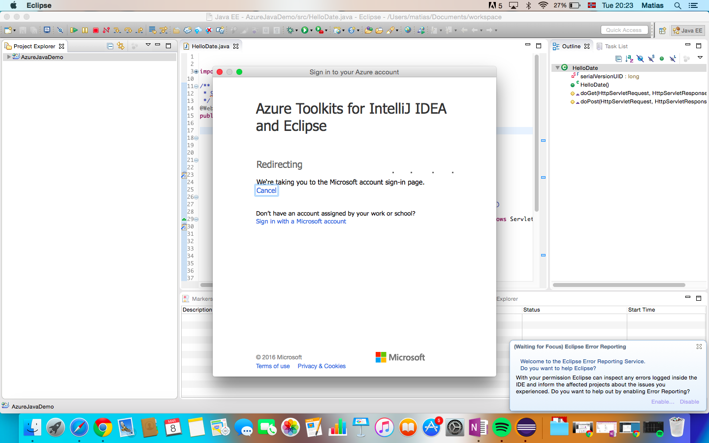Viewport: 709px width, 443px height.
Task: Expand folded imports at line 3
Action: click(196, 71)
